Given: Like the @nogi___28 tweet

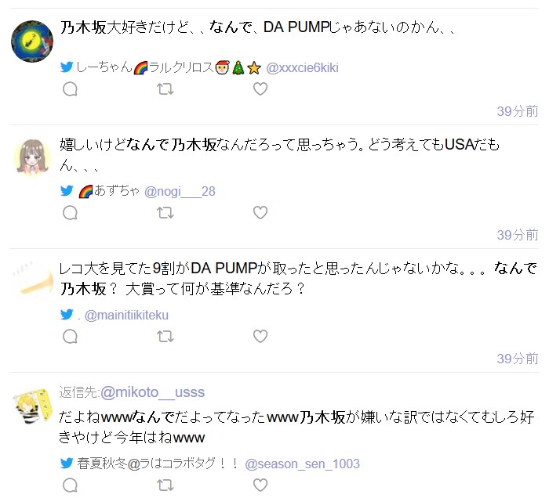Looking at the screenshot, I should [260, 212].
